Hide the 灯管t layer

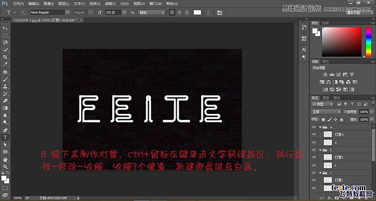click(314, 157)
